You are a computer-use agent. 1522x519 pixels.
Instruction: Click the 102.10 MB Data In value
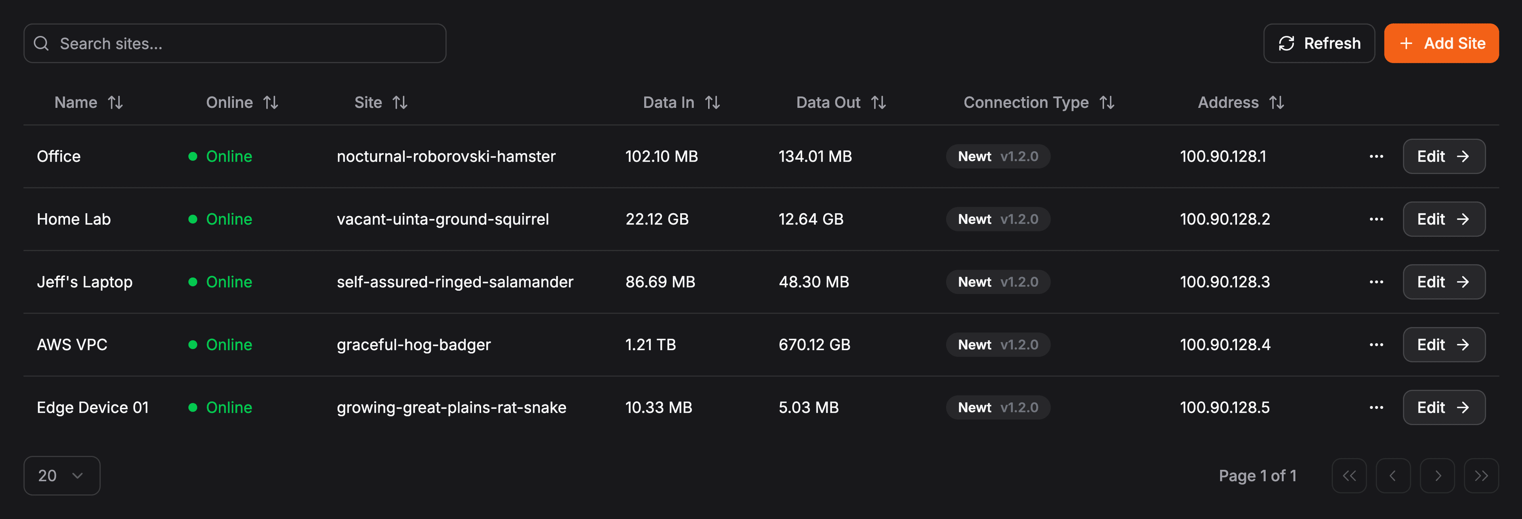(x=662, y=156)
